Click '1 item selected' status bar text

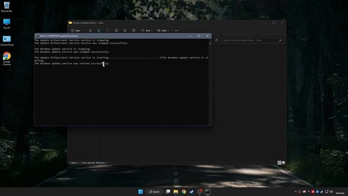point(88,163)
